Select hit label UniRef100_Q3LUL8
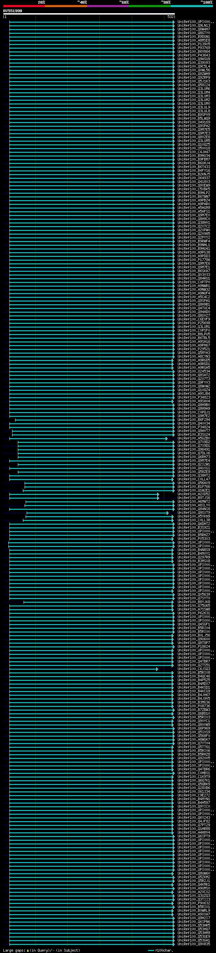The width and height of the screenshot is (216, 953). pos(194,111)
